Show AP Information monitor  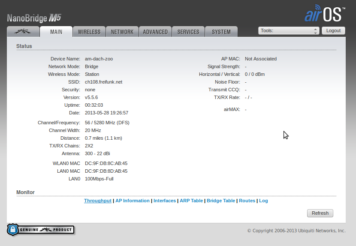(133, 201)
